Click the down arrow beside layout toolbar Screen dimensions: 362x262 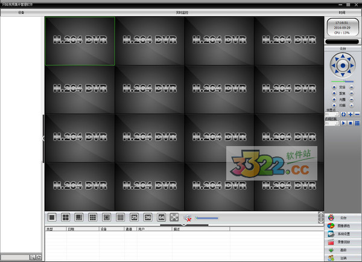[321, 220]
